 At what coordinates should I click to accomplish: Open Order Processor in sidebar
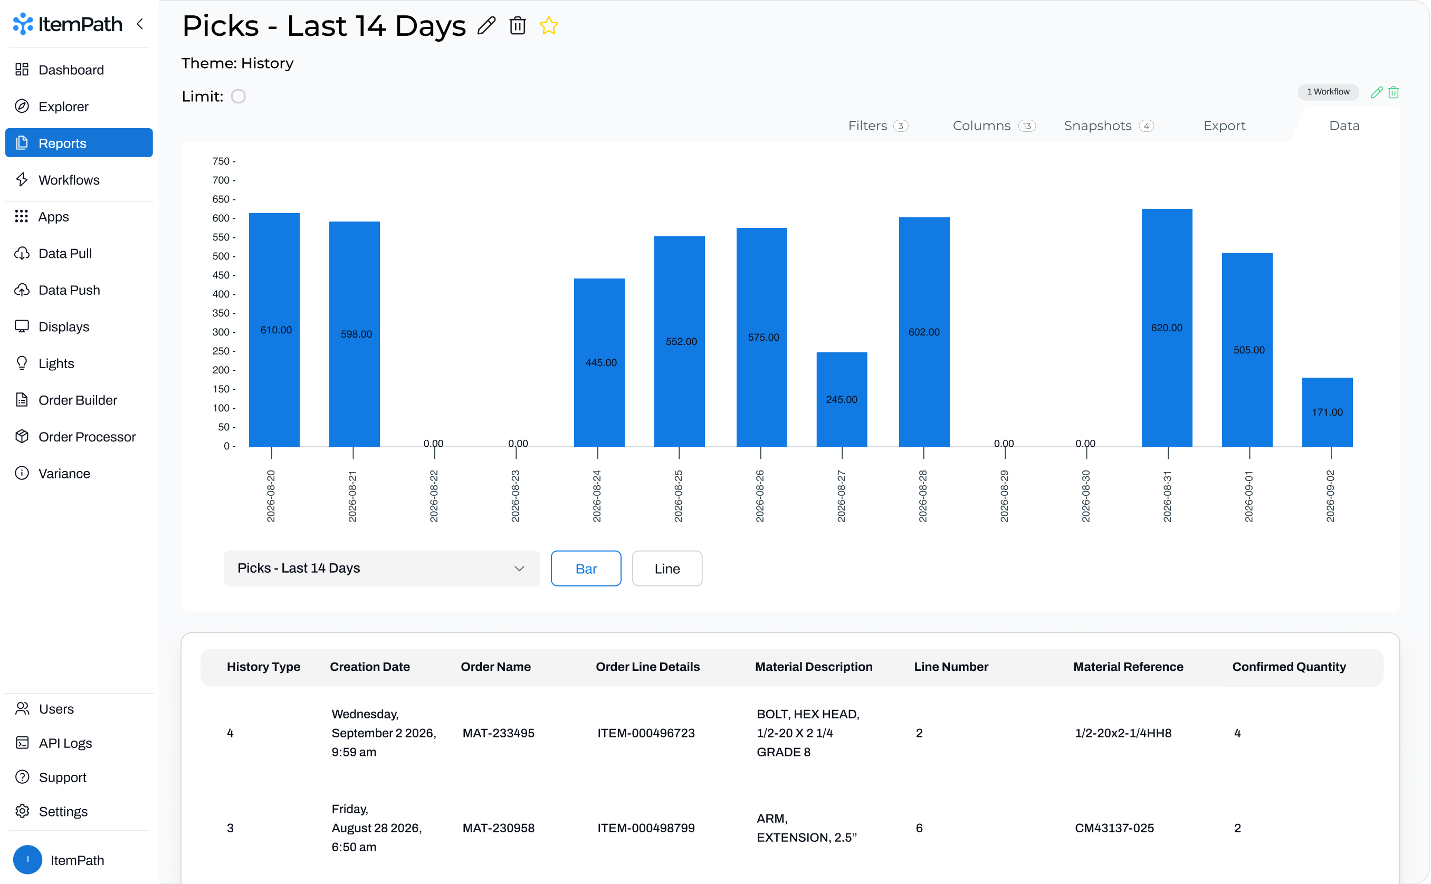(x=79, y=437)
